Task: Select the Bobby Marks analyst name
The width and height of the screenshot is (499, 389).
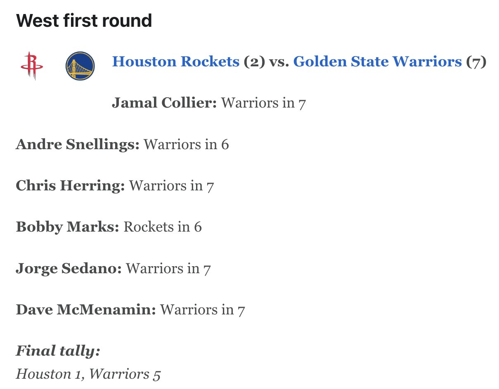Action: (x=67, y=227)
